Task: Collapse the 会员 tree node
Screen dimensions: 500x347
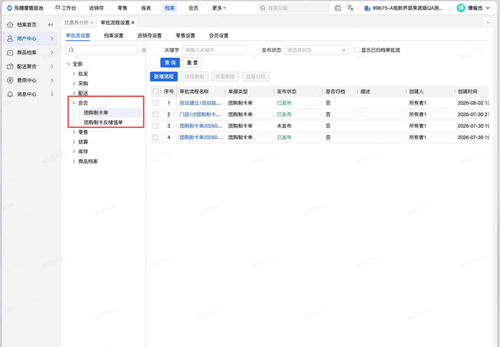Action: click(x=74, y=103)
